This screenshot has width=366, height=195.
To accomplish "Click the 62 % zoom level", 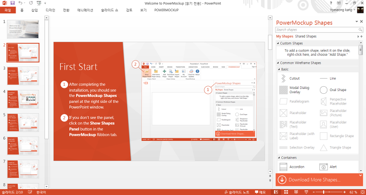I will click(353, 192).
